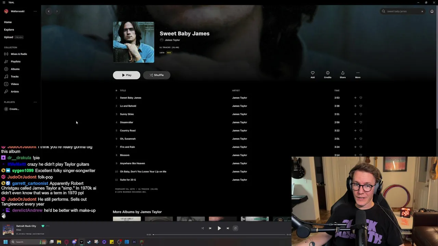Viewport: 438px width, 246px height.
Task: Open Walterooski profile options menu
Action: pyautogui.click(x=35, y=11)
